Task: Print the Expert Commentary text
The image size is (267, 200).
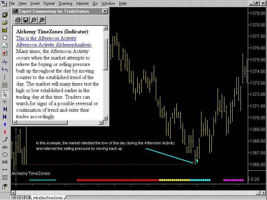Action: coord(18,20)
